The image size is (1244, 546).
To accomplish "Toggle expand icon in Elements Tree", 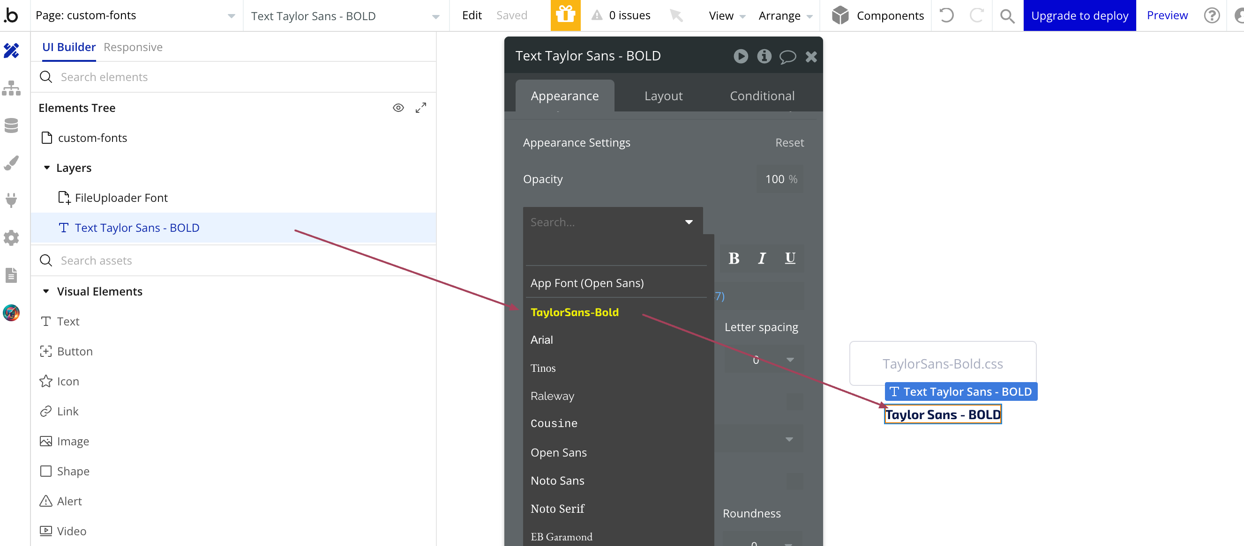I will pyautogui.click(x=421, y=108).
